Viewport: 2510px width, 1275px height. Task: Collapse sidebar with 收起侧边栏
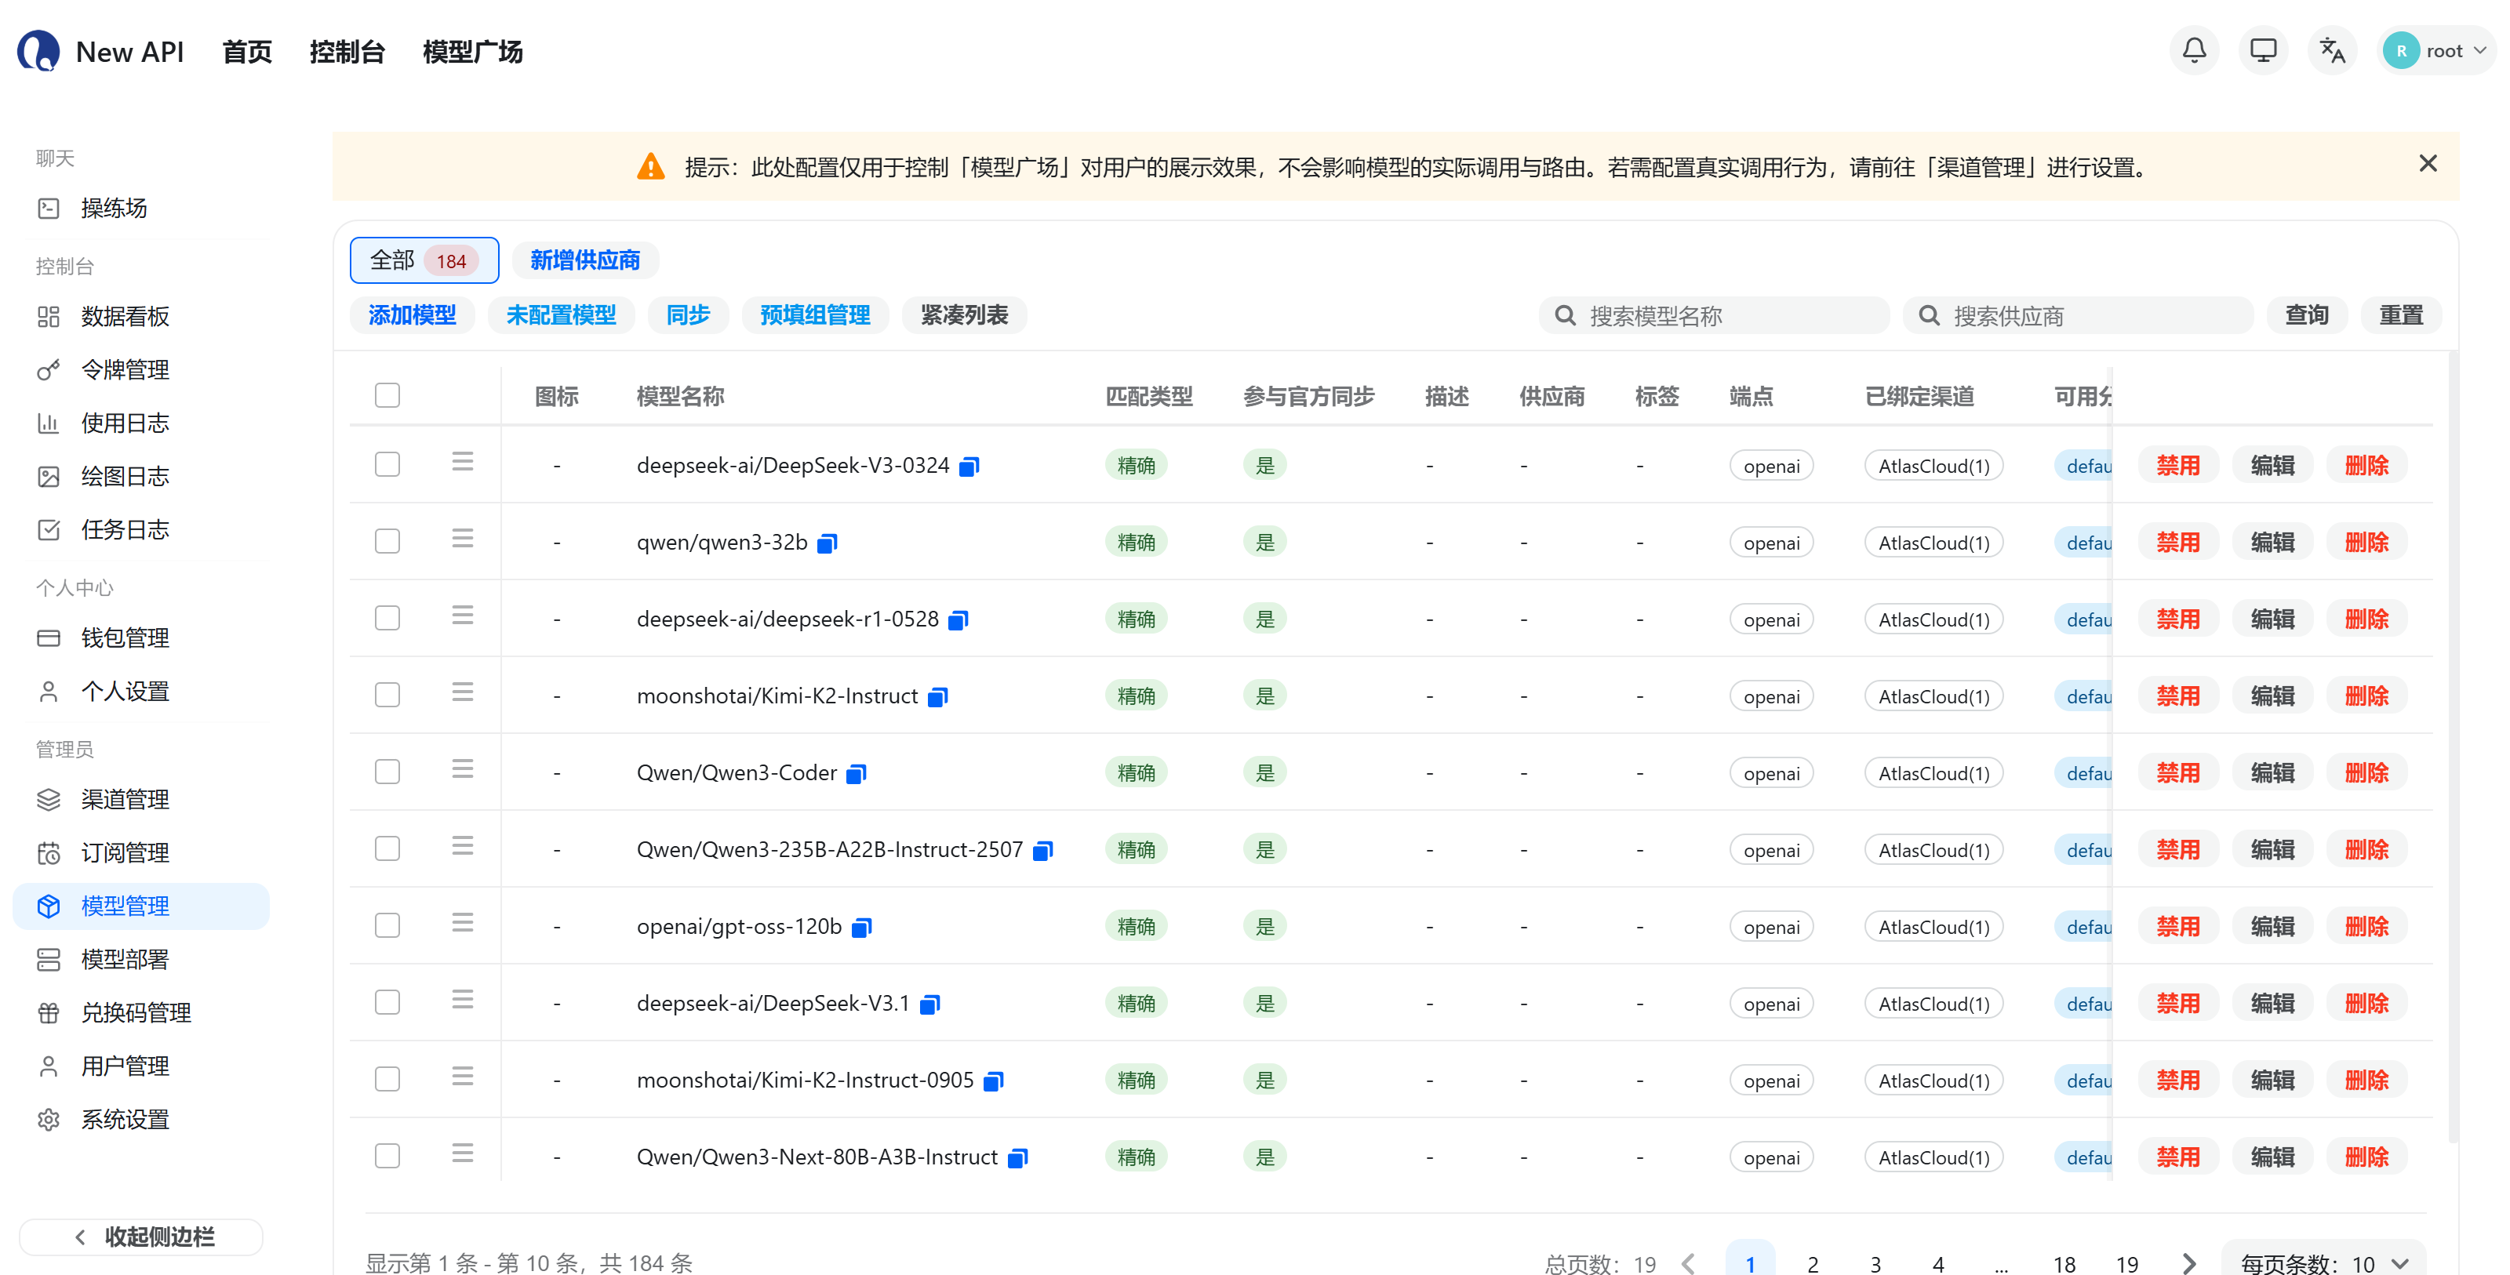pos(141,1237)
